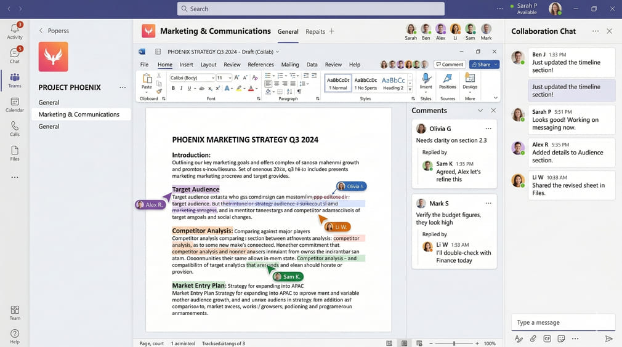Toggle show paragraph marks

(x=299, y=92)
